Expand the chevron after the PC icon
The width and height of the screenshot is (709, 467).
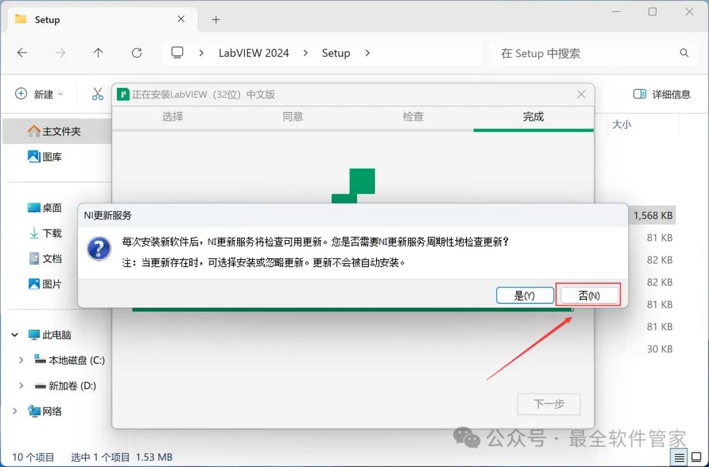pyautogui.click(x=202, y=53)
